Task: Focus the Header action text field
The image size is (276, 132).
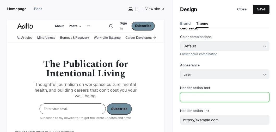Action: 225,97
